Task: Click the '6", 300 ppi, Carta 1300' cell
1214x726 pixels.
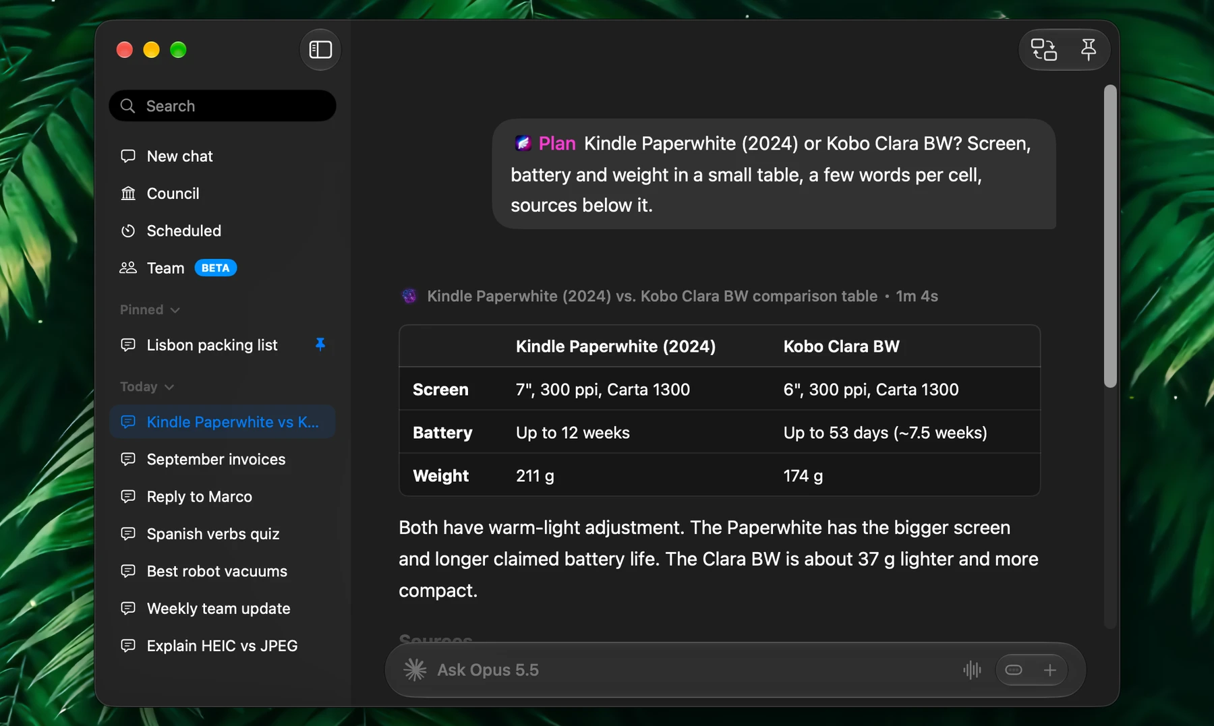Action: (x=871, y=390)
